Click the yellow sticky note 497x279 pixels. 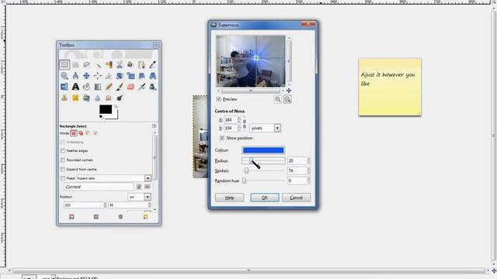coord(390,87)
